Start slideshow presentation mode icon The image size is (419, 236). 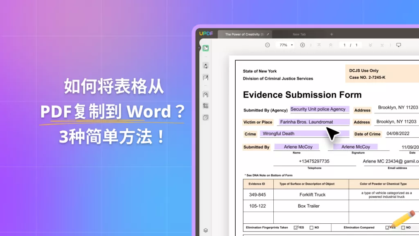399,45
